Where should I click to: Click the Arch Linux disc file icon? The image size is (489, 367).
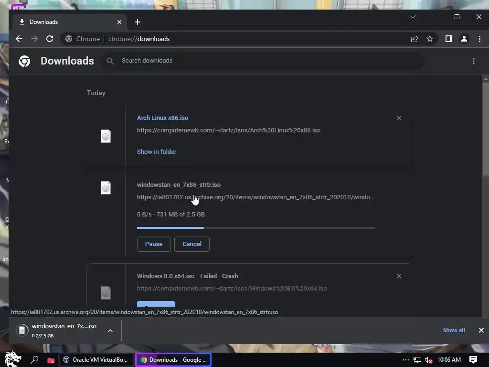(x=106, y=136)
